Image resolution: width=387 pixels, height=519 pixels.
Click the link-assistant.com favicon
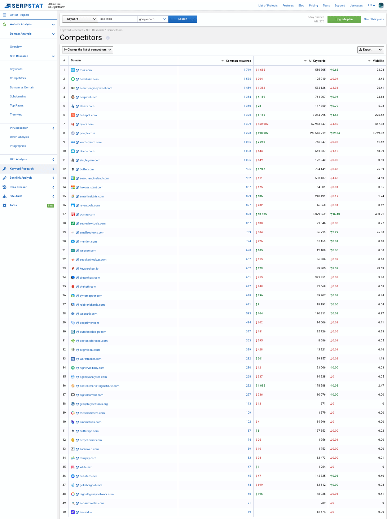pos(73,187)
